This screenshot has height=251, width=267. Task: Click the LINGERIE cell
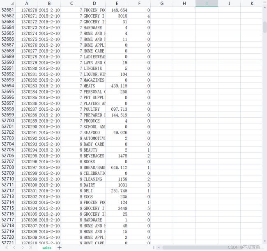click(94, 68)
